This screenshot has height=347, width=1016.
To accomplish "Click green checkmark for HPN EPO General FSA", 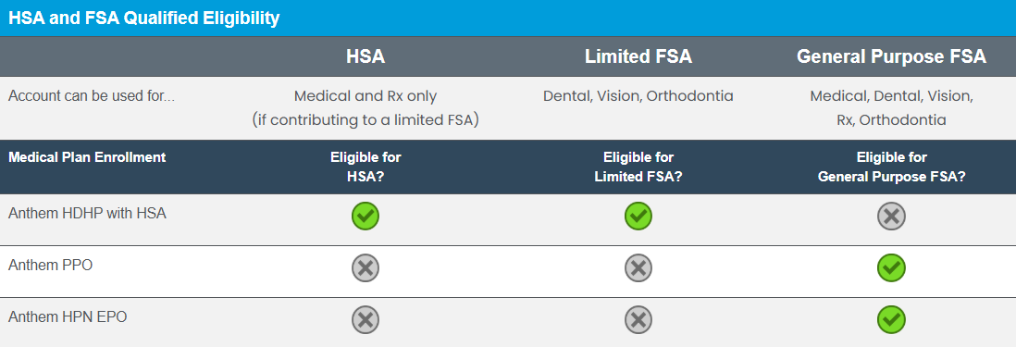I will 892,320.
